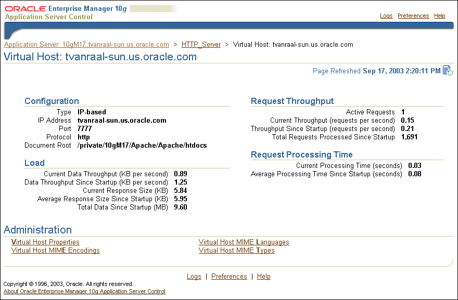Screen dimensions: 458x300
Task: Click the Configuration section heading
Action: point(52,101)
